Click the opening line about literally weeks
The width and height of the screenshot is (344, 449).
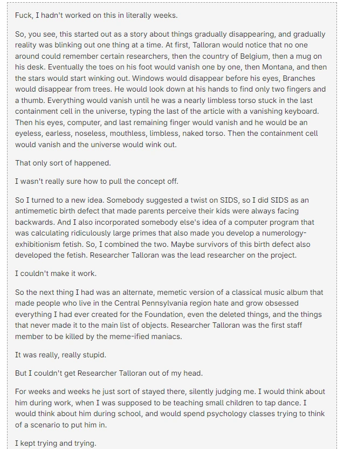96,15
